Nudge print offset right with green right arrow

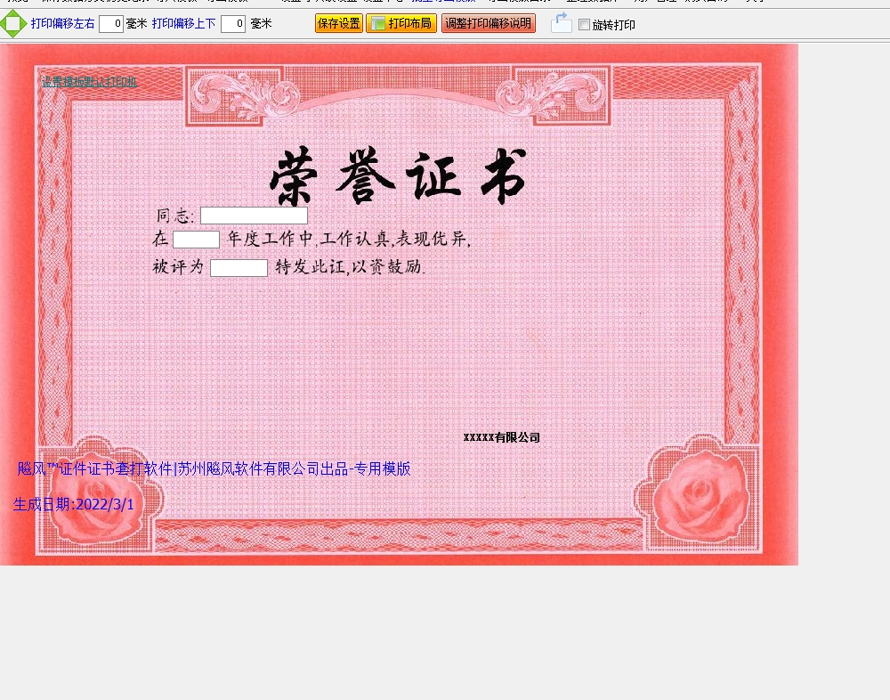click(23, 23)
